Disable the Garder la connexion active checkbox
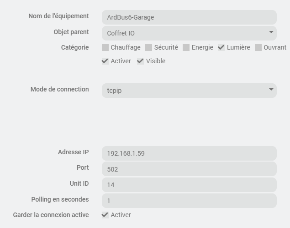This screenshot has width=290, height=228. [x=105, y=215]
